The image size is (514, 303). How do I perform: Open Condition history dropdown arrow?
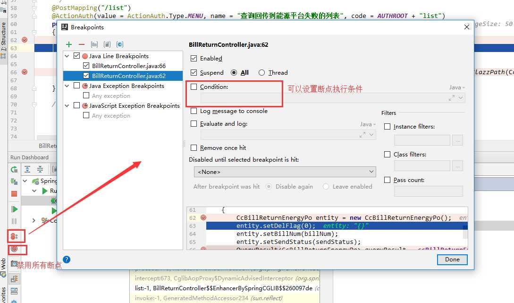[x=461, y=98]
